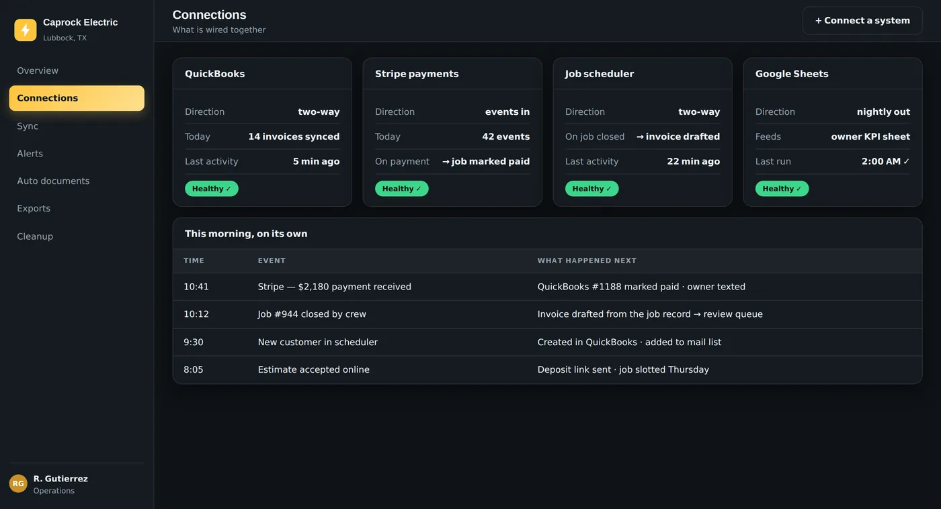Viewport: 941px width, 509px height.
Task: Go to Exports
Action: click(77, 209)
